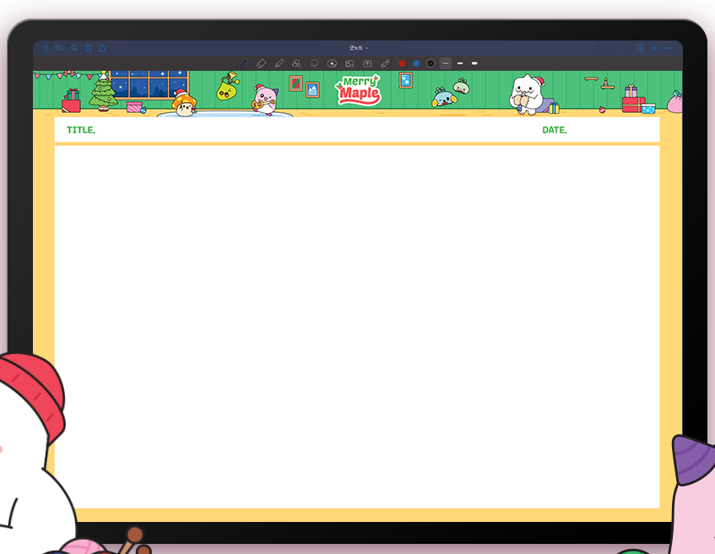
Task: Toggle read-only mode with the crossed pen icon
Action: [654, 48]
